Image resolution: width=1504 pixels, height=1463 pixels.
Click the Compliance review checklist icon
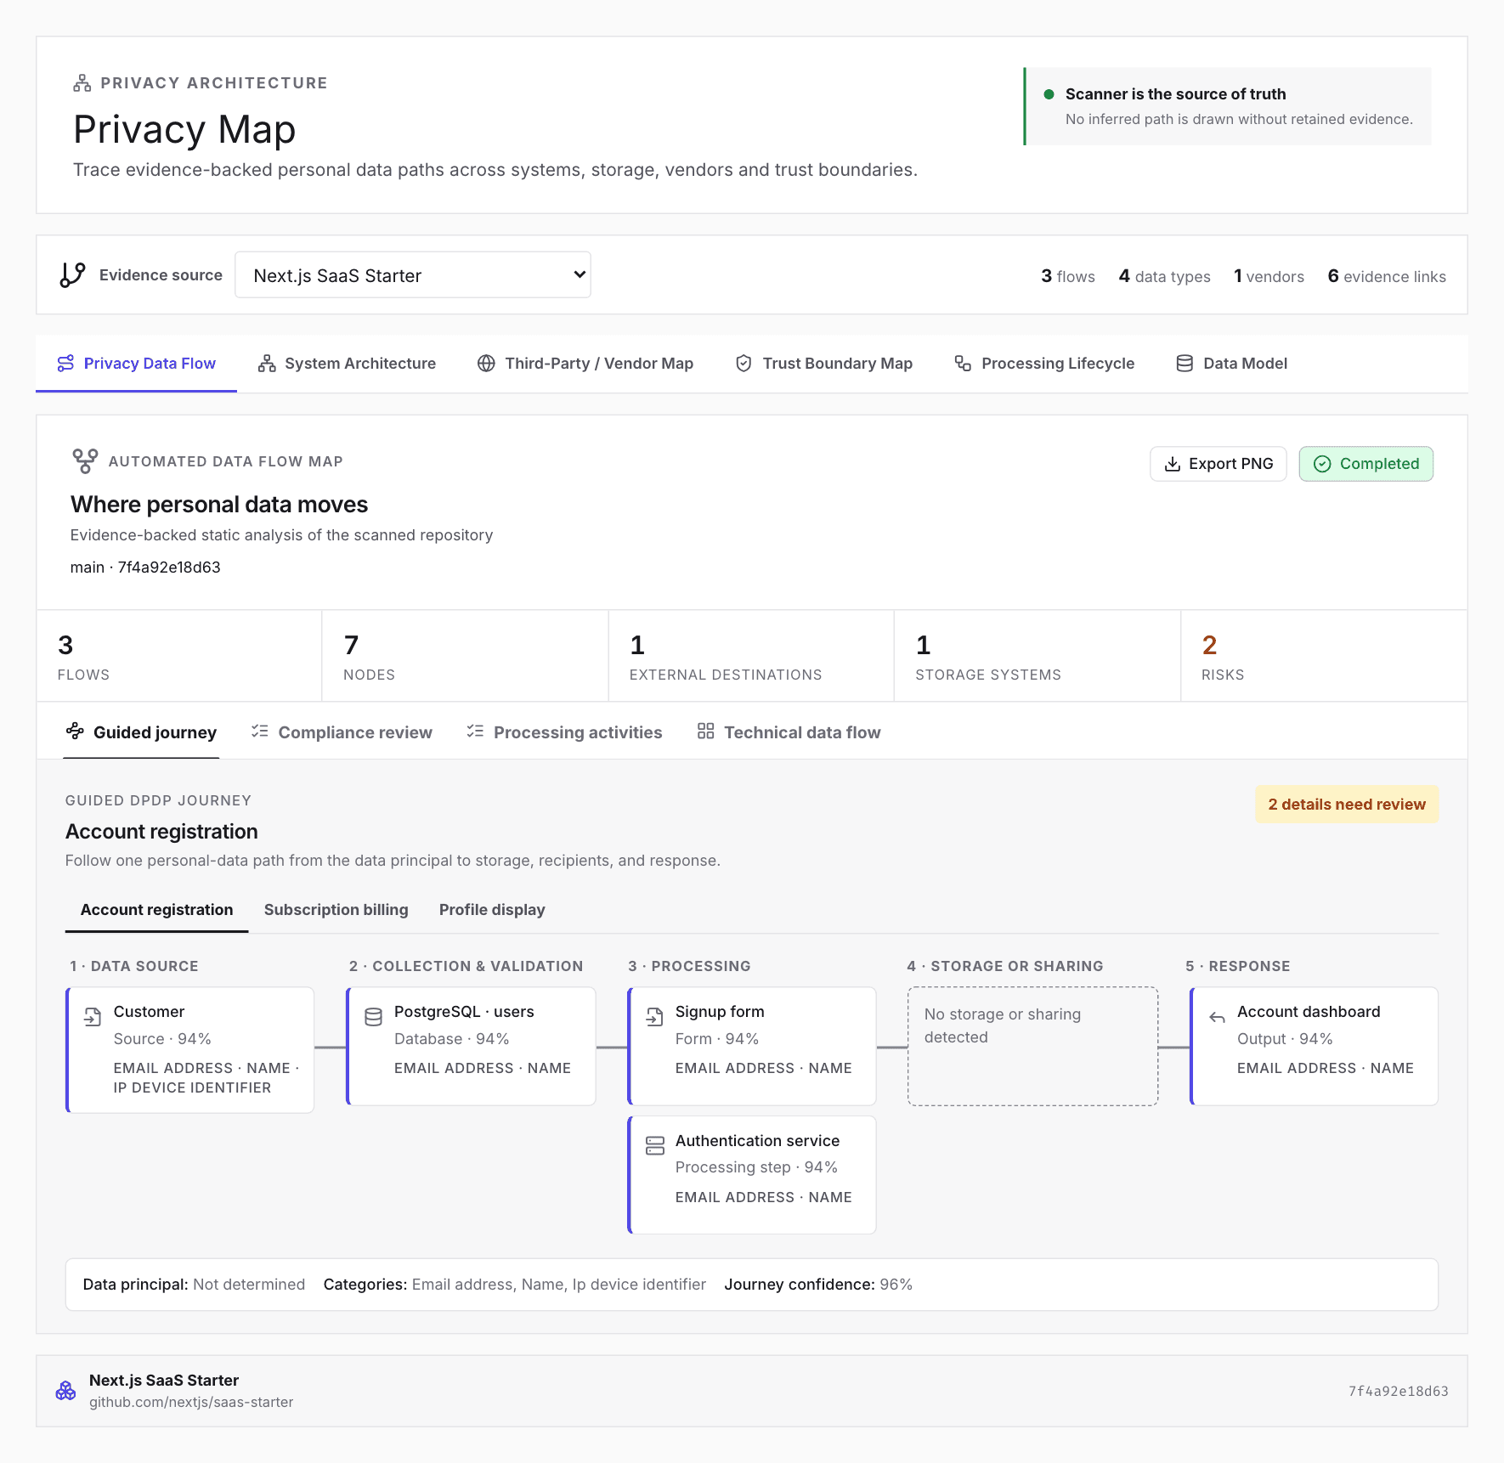(x=260, y=731)
